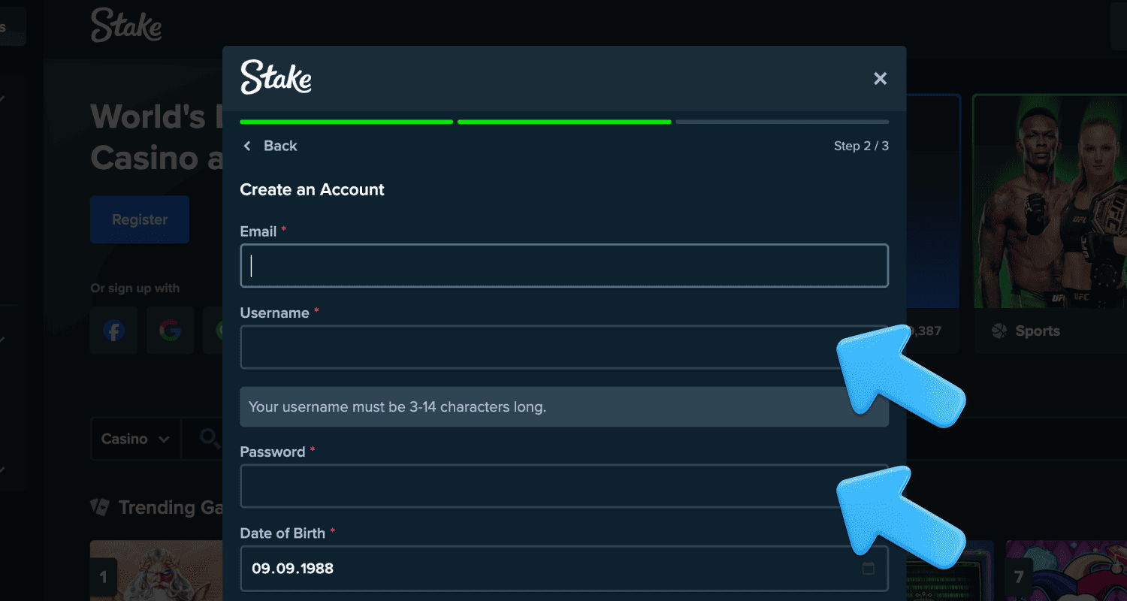The height and width of the screenshot is (601, 1127).
Task: Click the search magnifier icon
Action: pos(208,438)
